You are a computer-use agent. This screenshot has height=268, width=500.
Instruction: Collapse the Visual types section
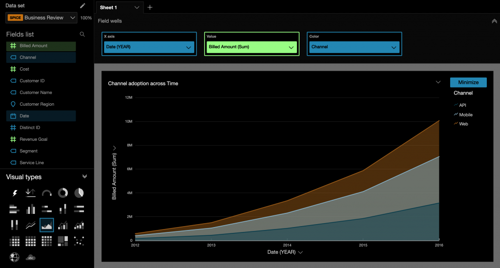(x=84, y=177)
